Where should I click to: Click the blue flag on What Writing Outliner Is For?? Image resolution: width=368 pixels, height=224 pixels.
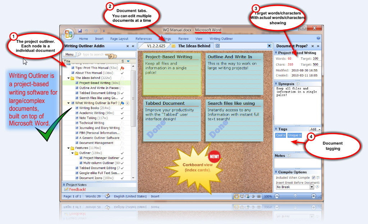(x=122, y=103)
